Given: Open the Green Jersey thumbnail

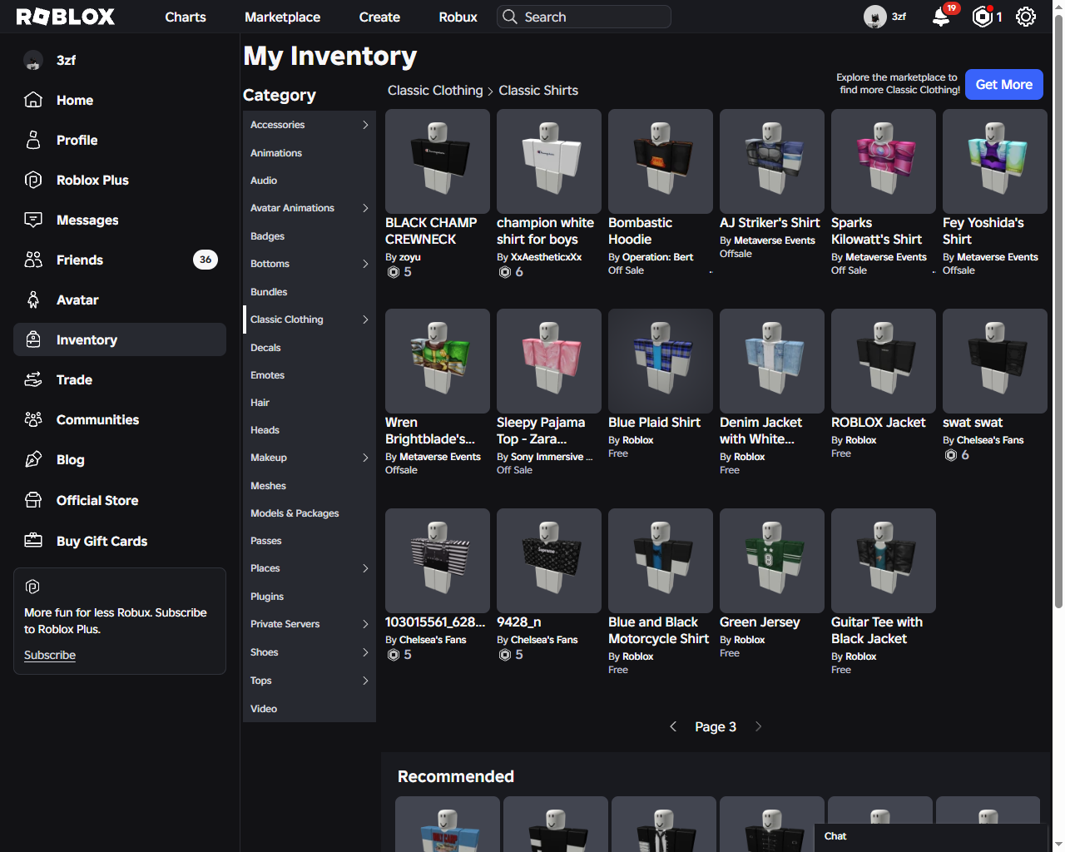Looking at the screenshot, I should (772, 561).
